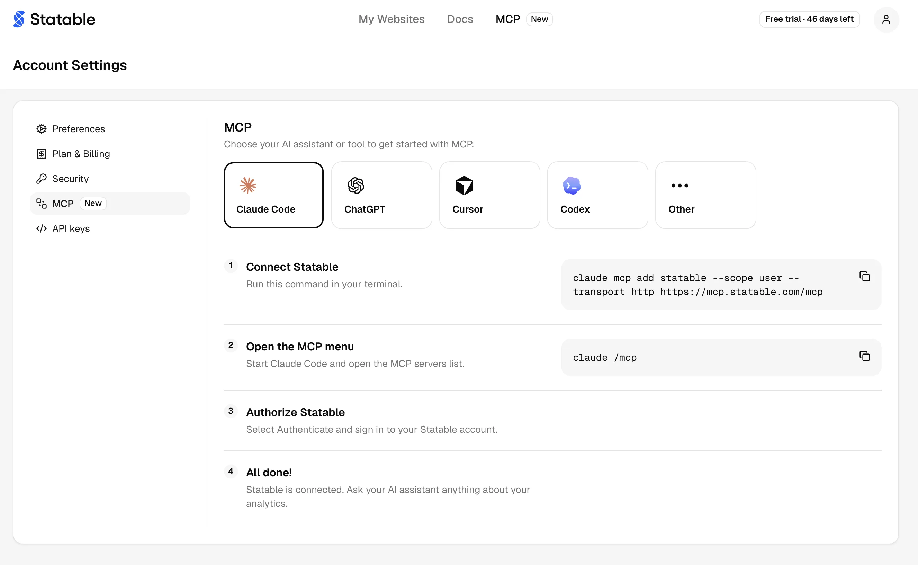Viewport: 918px width, 565px height.
Task: Click 'Choose your AI assistant' subtitle
Action: point(349,144)
